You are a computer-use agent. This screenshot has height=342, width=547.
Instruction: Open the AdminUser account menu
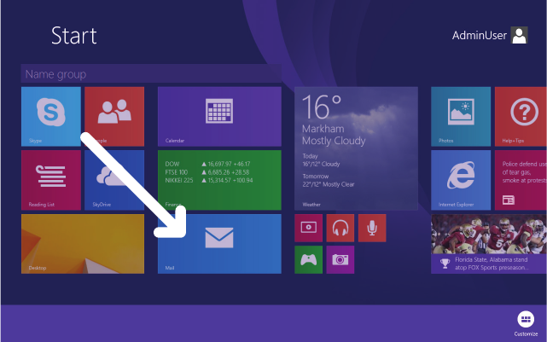(x=490, y=35)
